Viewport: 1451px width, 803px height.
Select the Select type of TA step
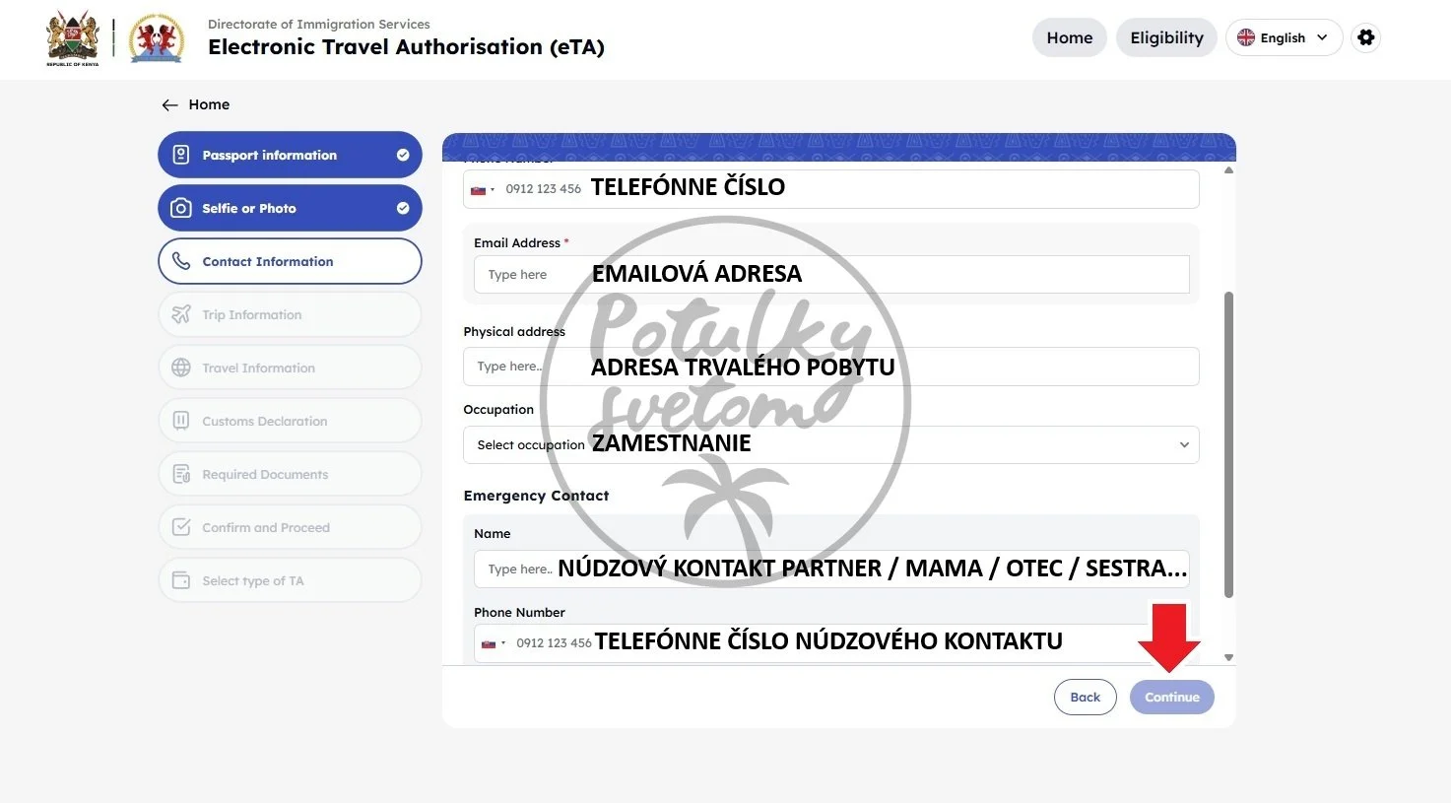(x=290, y=580)
